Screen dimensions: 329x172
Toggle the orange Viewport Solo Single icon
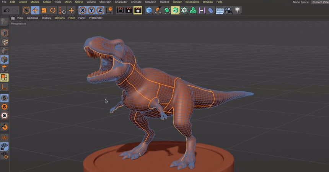click(x=5, y=107)
